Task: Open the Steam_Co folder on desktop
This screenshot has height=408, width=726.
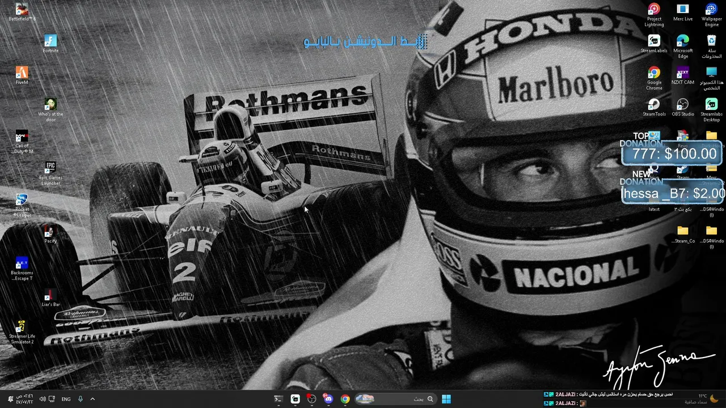Action: point(682,234)
